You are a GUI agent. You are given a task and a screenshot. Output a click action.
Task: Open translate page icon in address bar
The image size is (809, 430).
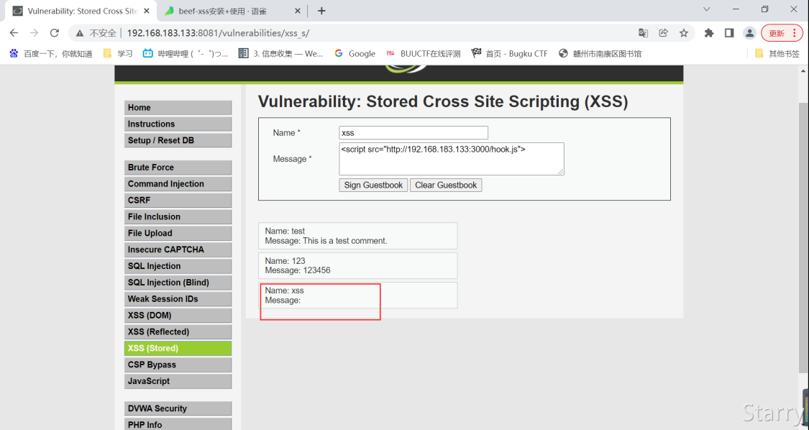point(643,33)
